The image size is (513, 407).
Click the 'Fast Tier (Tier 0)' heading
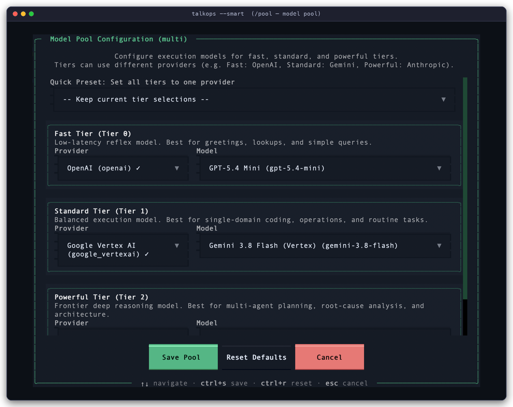click(x=93, y=134)
